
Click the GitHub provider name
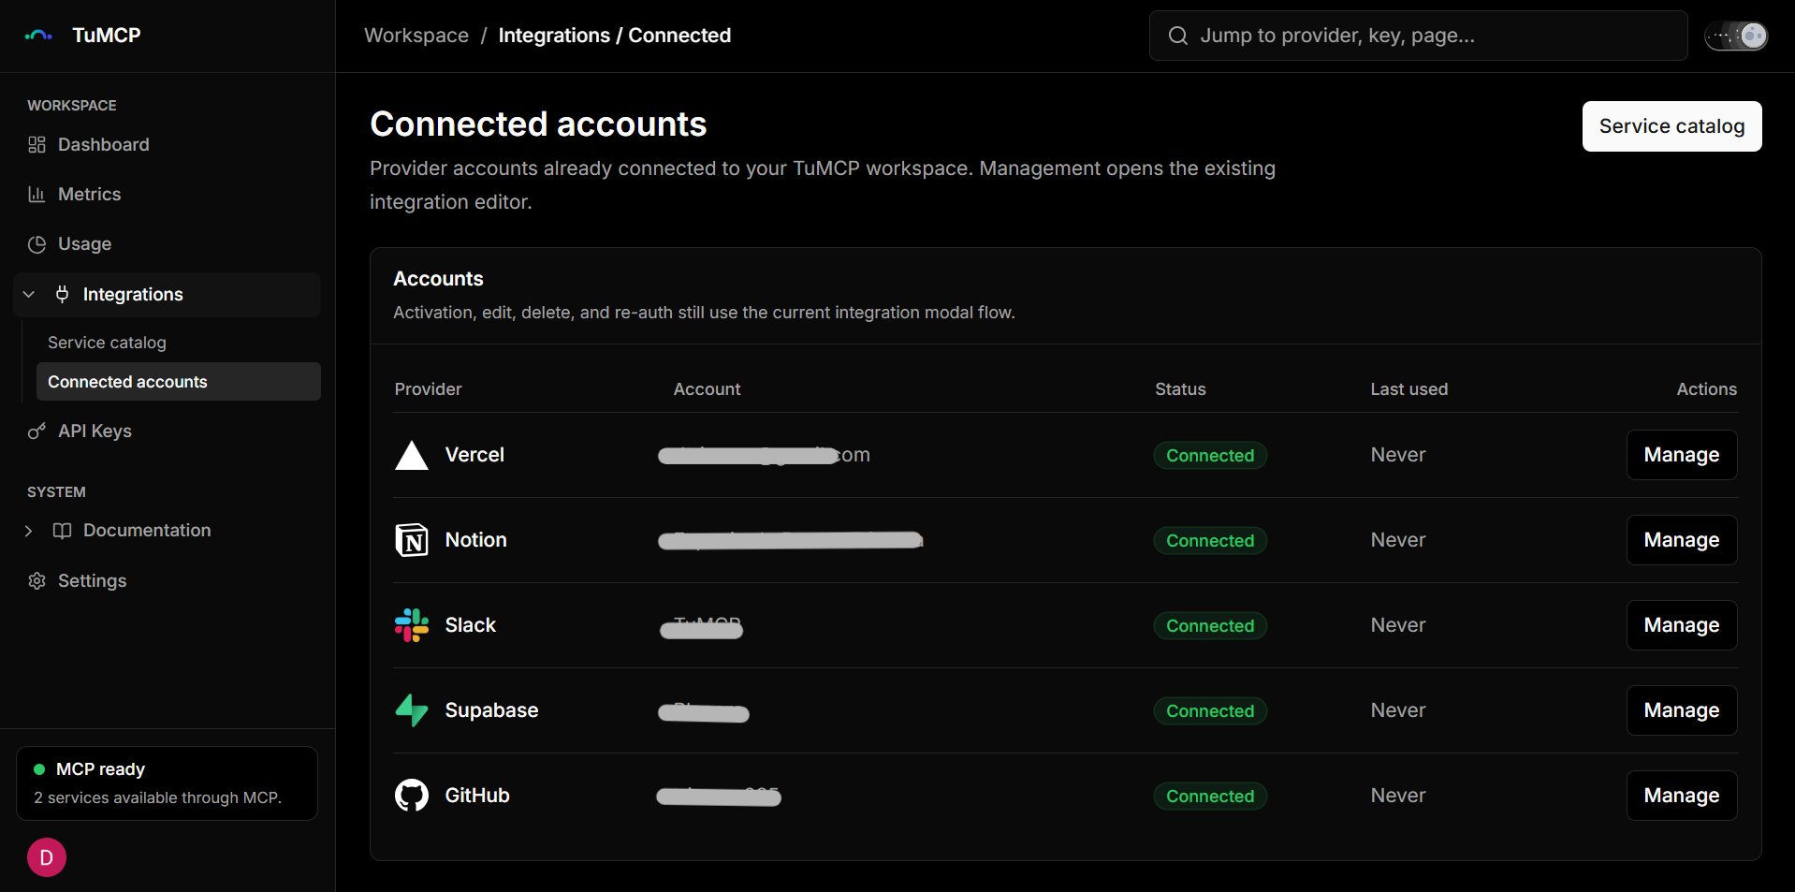pyautogui.click(x=477, y=796)
